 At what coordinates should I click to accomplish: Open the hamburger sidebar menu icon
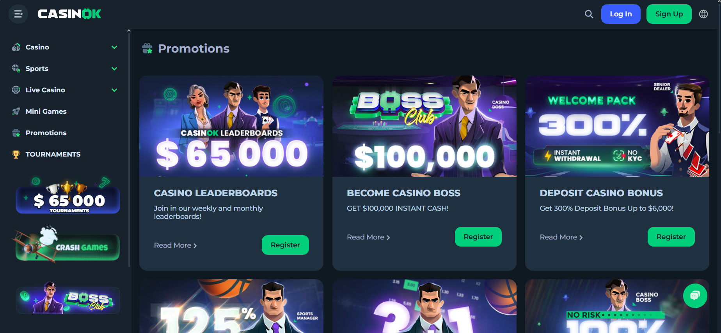[18, 14]
